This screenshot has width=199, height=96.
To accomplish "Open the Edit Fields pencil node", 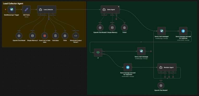I will point(26,10).
